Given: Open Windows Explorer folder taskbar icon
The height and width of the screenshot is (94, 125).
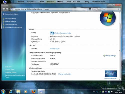Looking at the screenshot, I should [18, 92].
